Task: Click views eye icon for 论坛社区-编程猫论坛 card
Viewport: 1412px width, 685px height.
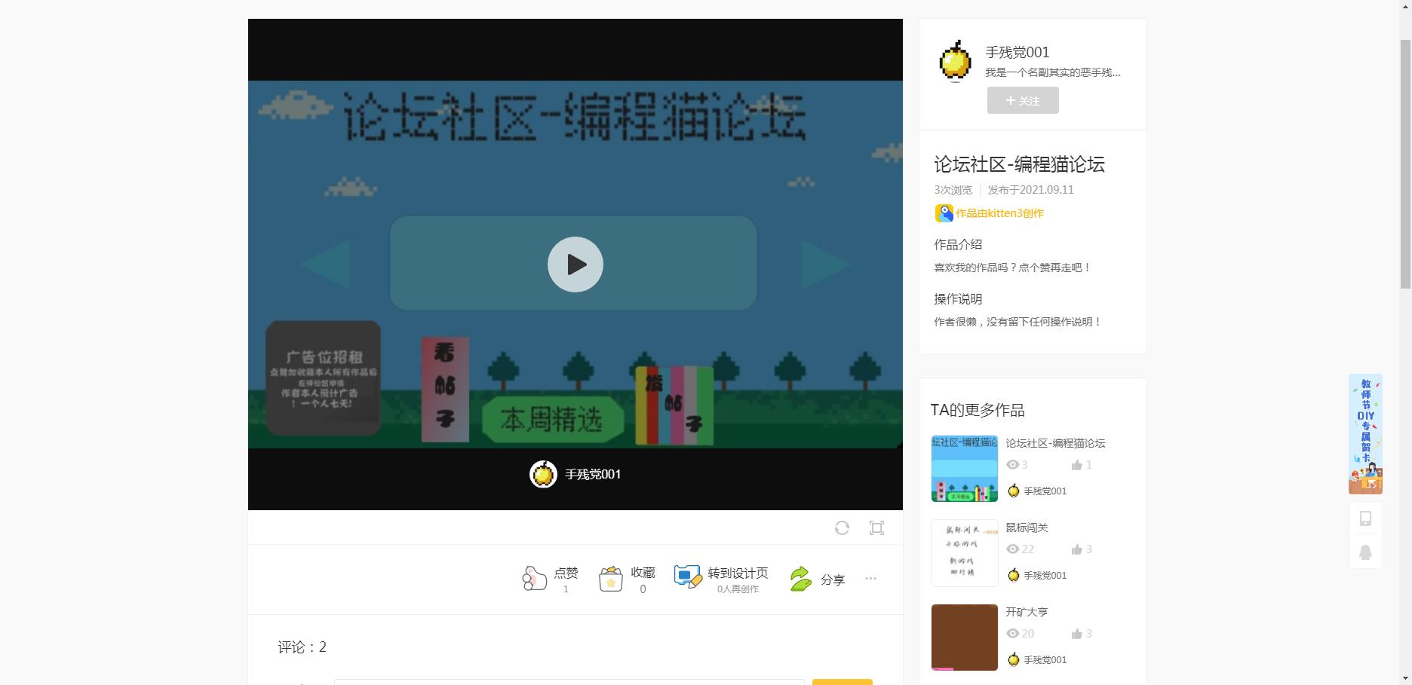Action: click(1013, 465)
